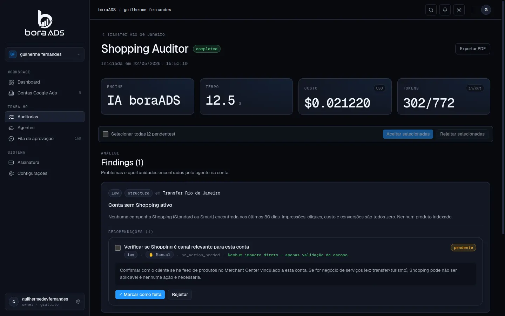Click Conta sem Shopping ativo title

(x=140, y=205)
